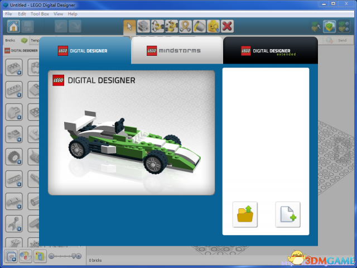The width and height of the screenshot is (357, 268).
Task: Select the Hinge tool
Action: click(x=157, y=26)
